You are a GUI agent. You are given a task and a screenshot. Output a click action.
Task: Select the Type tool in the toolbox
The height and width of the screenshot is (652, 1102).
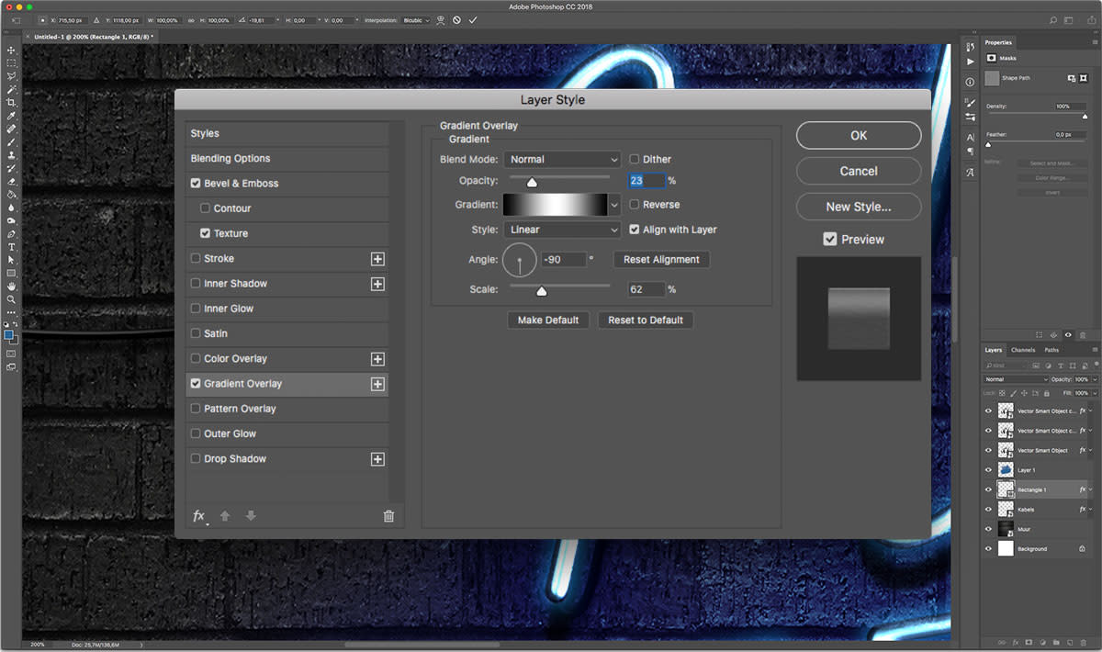pos(11,247)
